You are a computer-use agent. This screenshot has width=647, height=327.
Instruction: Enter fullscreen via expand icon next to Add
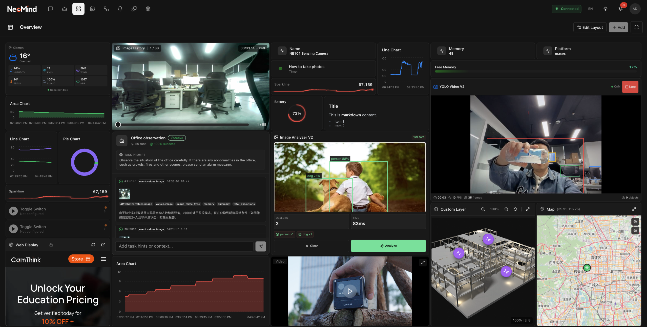point(637,27)
